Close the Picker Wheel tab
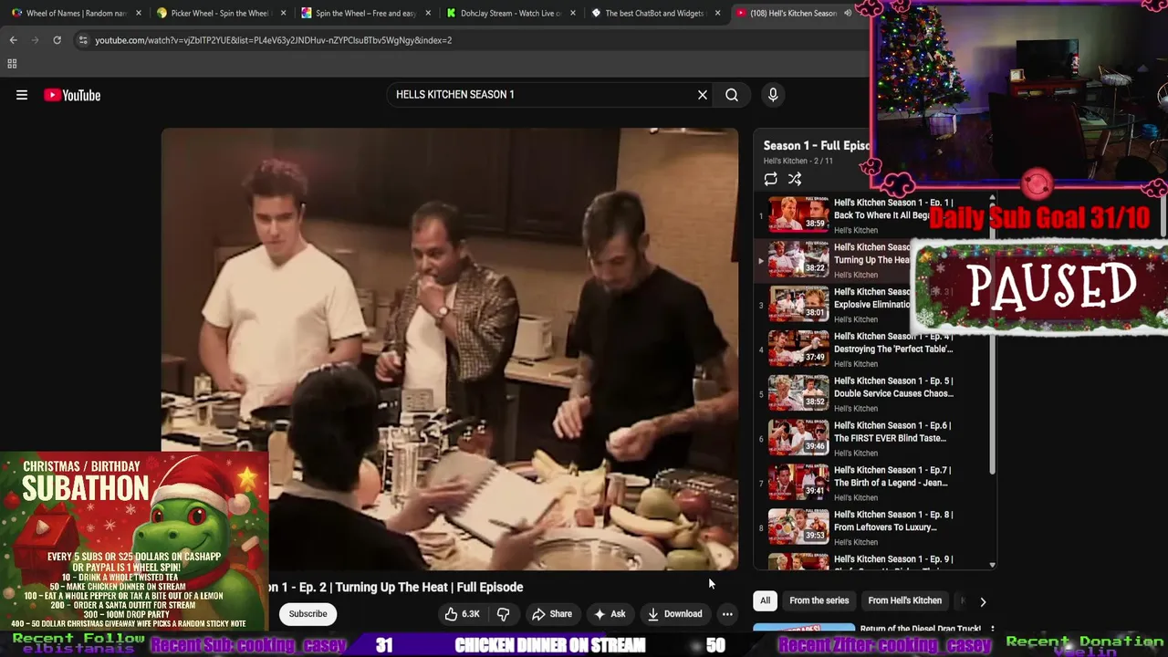The height and width of the screenshot is (657, 1168). point(283,14)
